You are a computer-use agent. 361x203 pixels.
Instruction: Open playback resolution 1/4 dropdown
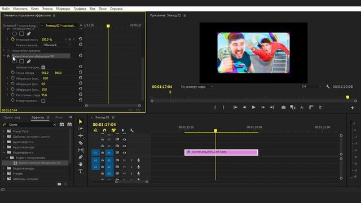click(311, 86)
